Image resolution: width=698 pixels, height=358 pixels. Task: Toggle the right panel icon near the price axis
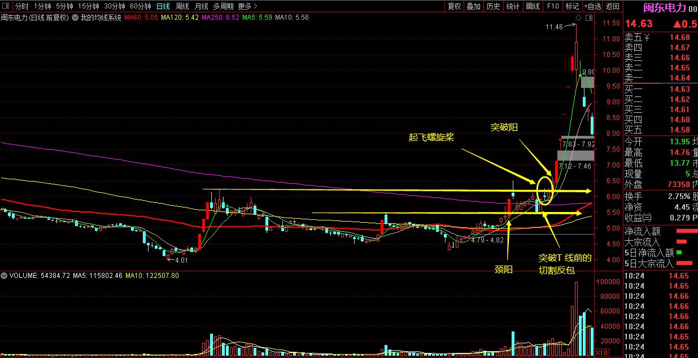point(588,18)
